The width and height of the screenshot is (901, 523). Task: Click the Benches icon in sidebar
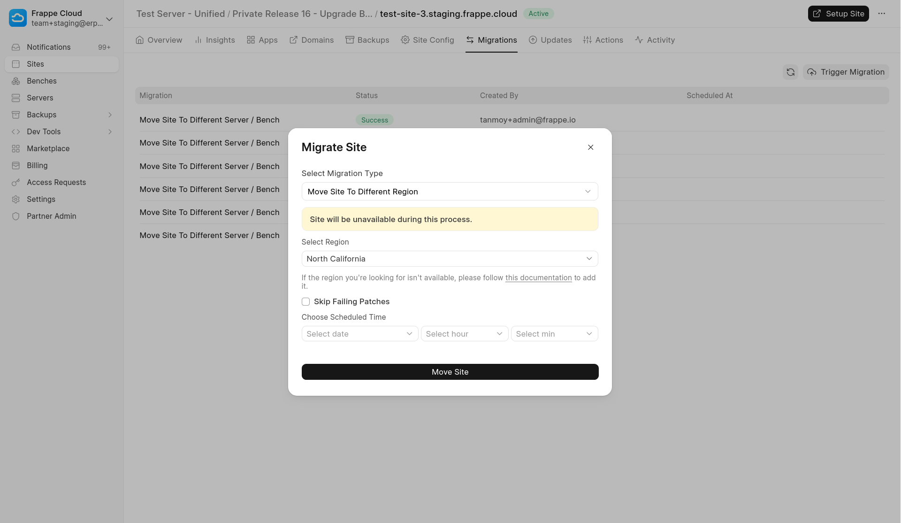[16, 81]
